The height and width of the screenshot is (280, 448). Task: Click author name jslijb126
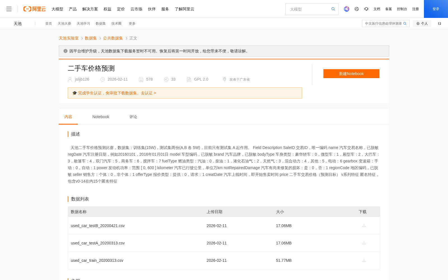point(82,79)
